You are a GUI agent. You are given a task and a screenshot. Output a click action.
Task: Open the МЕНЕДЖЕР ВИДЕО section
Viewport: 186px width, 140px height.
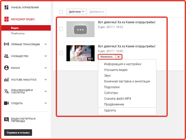(23, 19)
